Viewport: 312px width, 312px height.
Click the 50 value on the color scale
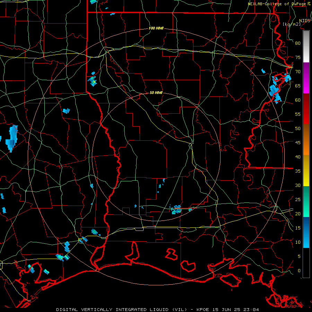point(298,129)
